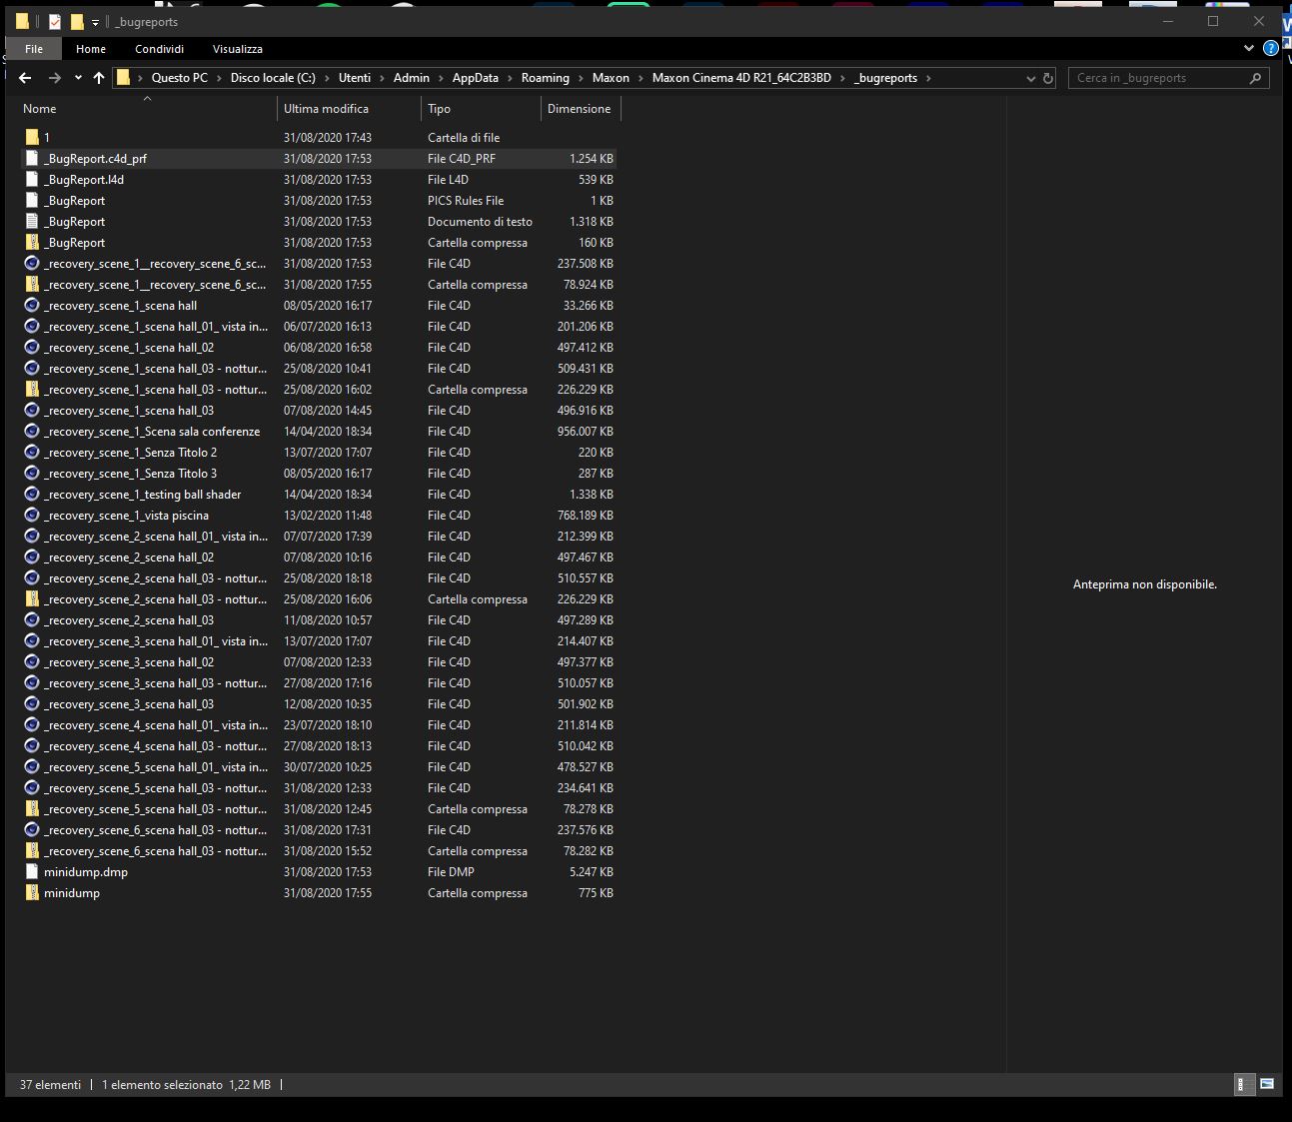This screenshot has height=1122, width=1292.
Task: Click file icon of minidump.dmp
Action: tap(32, 871)
